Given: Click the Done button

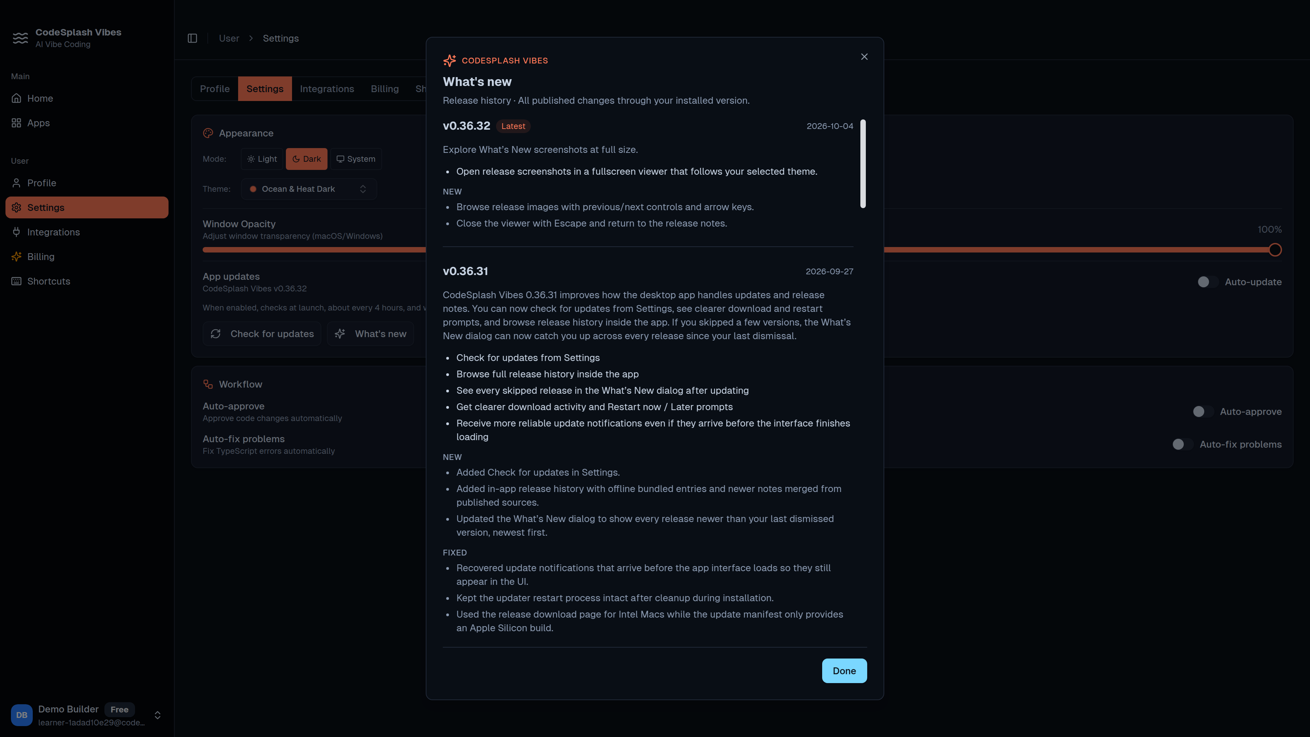Looking at the screenshot, I should tap(844, 671).
